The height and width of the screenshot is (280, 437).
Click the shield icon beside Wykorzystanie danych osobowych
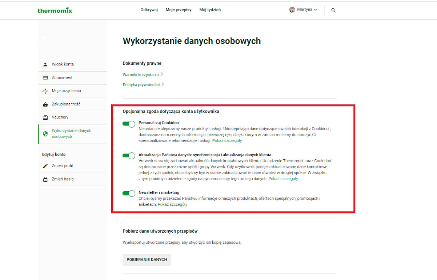[x=45, y=134]
